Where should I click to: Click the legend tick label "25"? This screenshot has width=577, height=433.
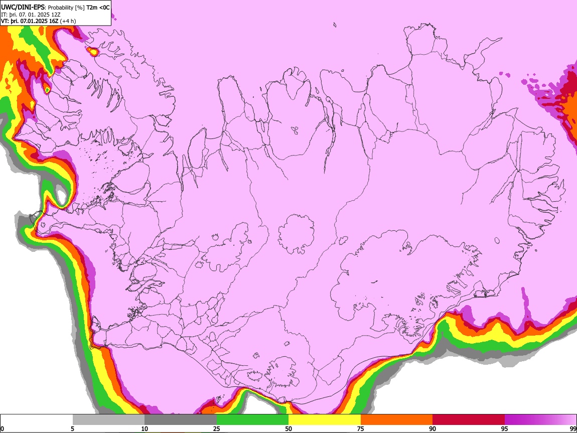coord(216,429)
